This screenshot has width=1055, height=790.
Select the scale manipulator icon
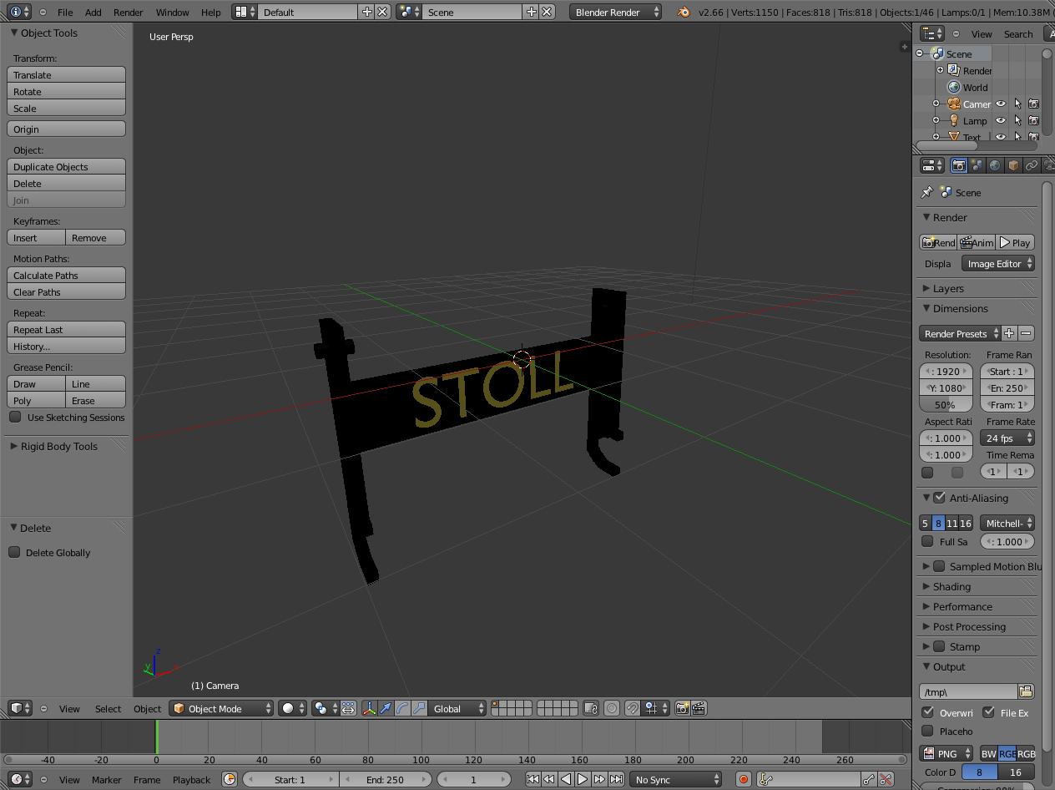coord(419,708)
